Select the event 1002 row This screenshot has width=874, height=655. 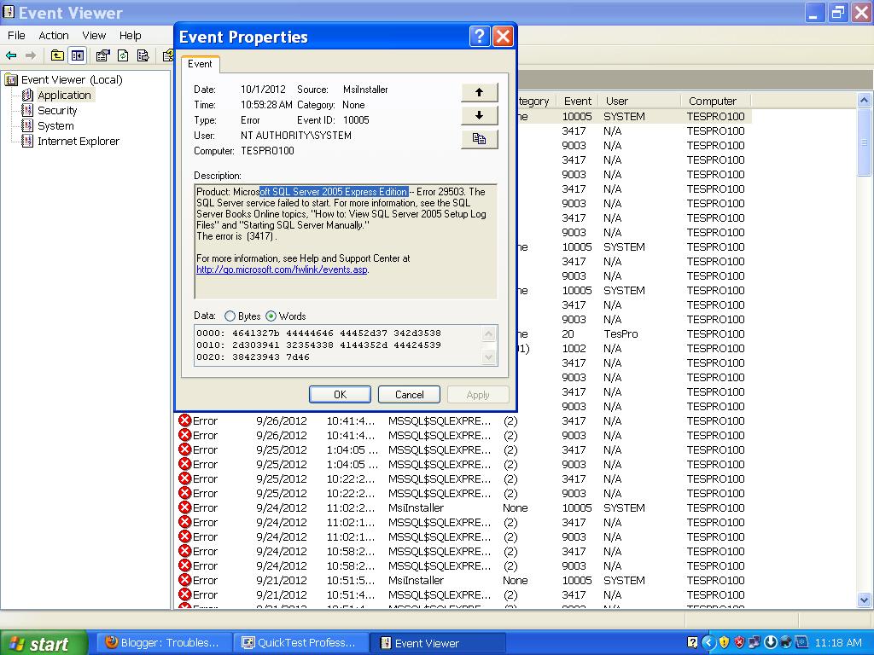coord(634,348)
